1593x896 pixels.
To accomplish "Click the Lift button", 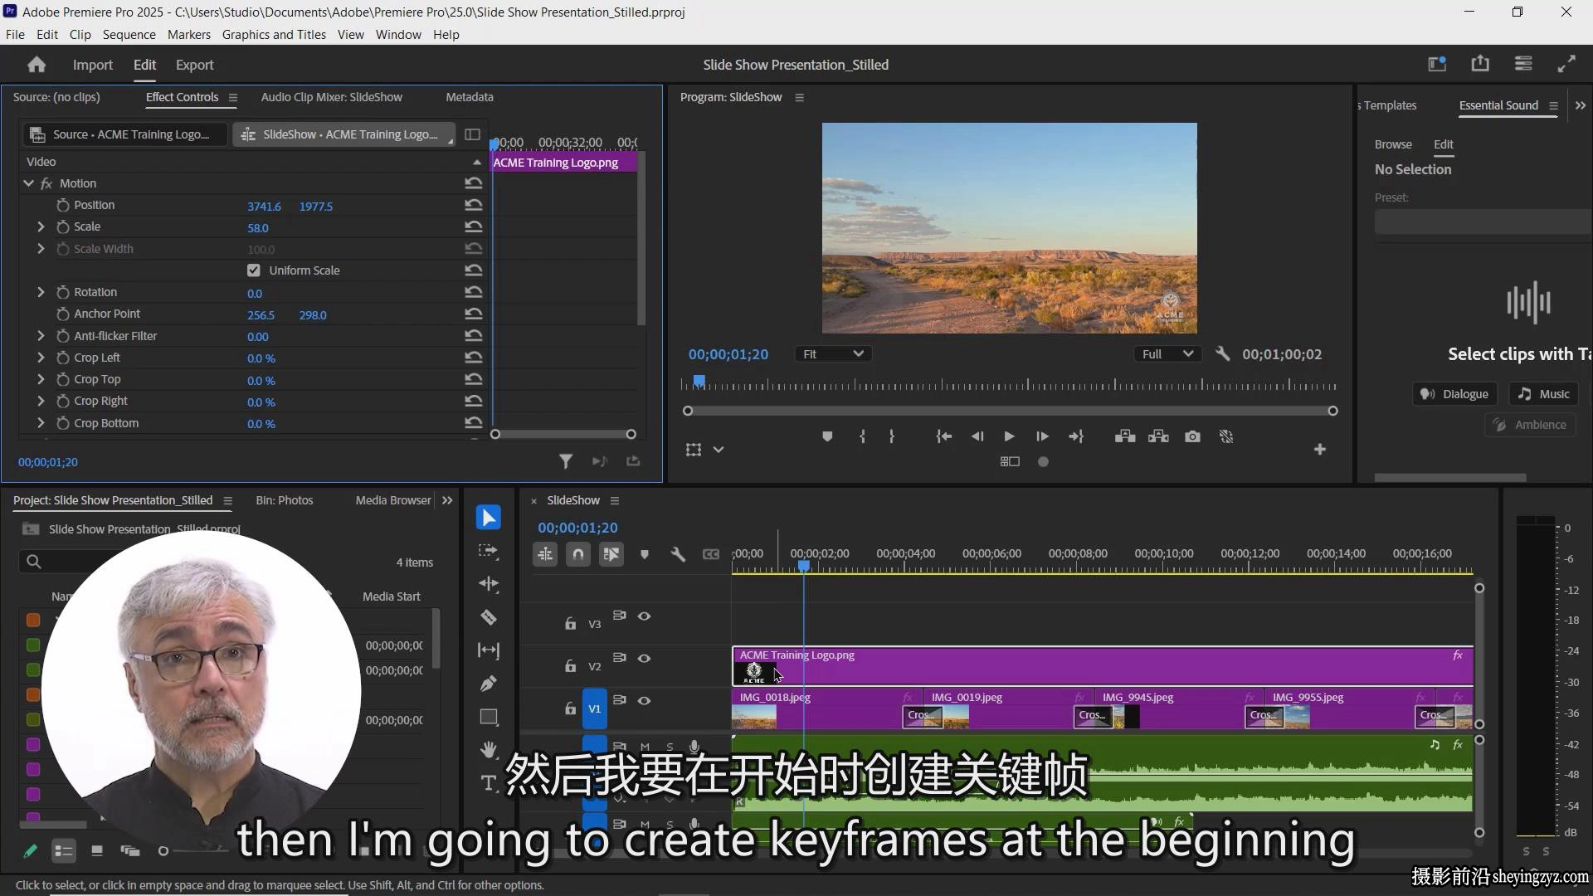I will [x=1125, y=436].
